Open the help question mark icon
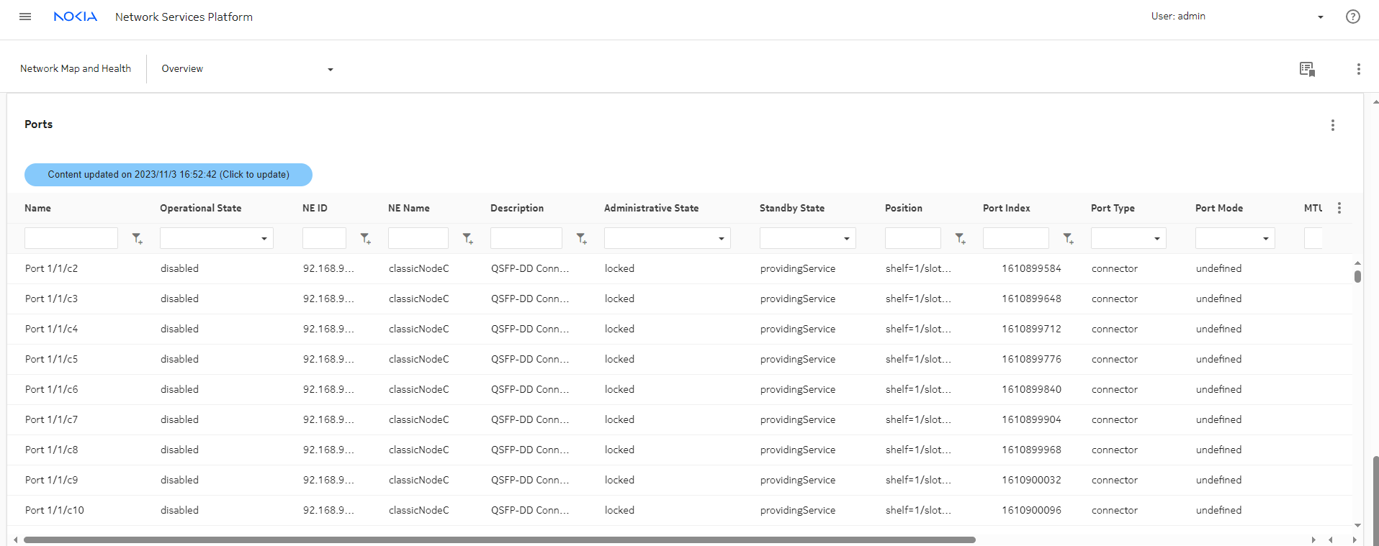This screenshot has width=1379, height=546. pos(1352,17)
